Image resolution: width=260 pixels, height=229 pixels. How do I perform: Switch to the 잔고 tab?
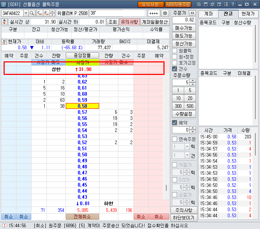coord(228,14)
